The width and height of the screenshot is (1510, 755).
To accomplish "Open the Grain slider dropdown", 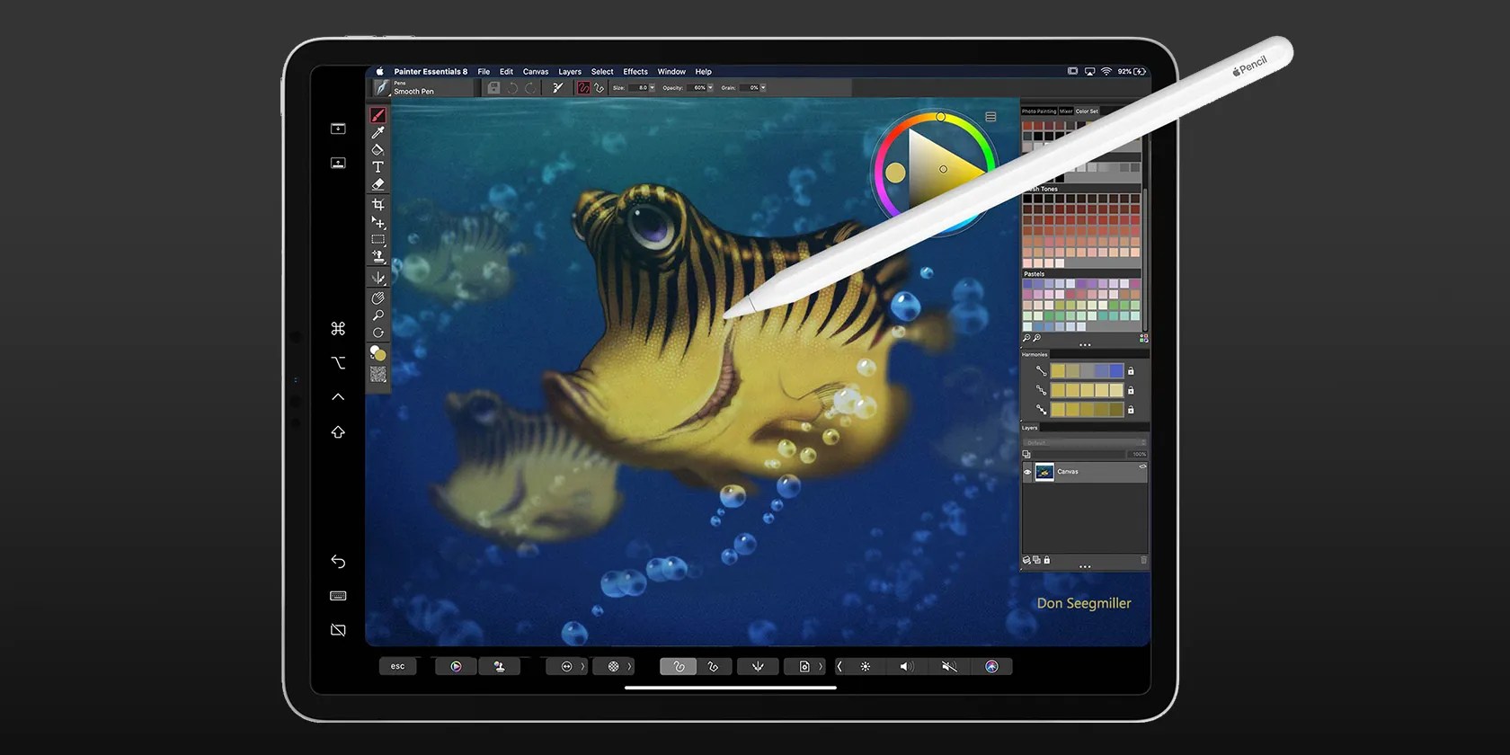I will point(763,88).
